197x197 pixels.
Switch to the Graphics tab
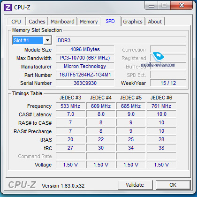point(133,22)
